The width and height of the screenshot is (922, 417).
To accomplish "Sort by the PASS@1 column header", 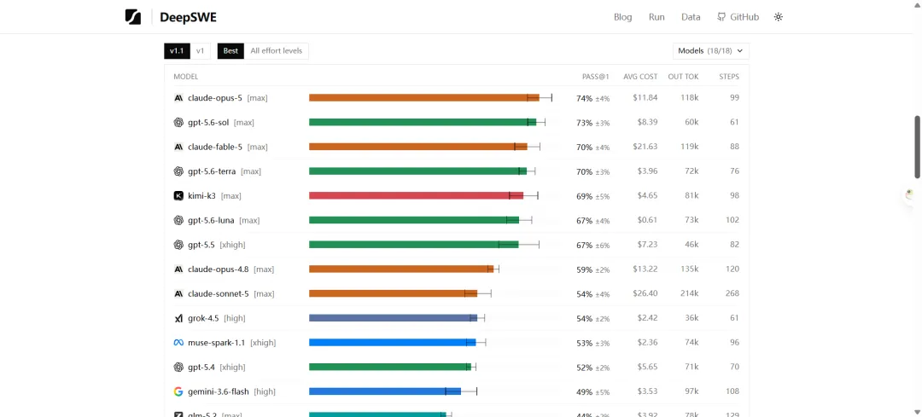I will point(595,77).
